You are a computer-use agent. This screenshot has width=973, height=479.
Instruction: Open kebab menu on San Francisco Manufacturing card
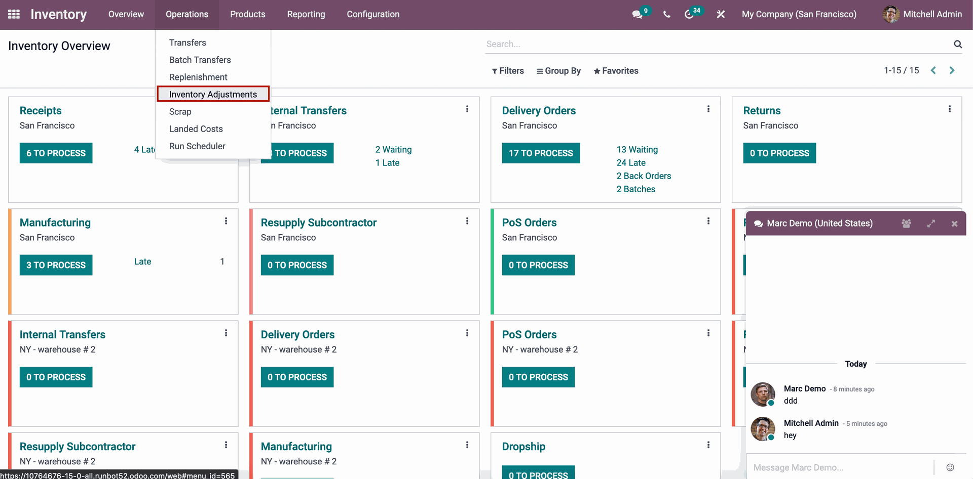point(226,221)
